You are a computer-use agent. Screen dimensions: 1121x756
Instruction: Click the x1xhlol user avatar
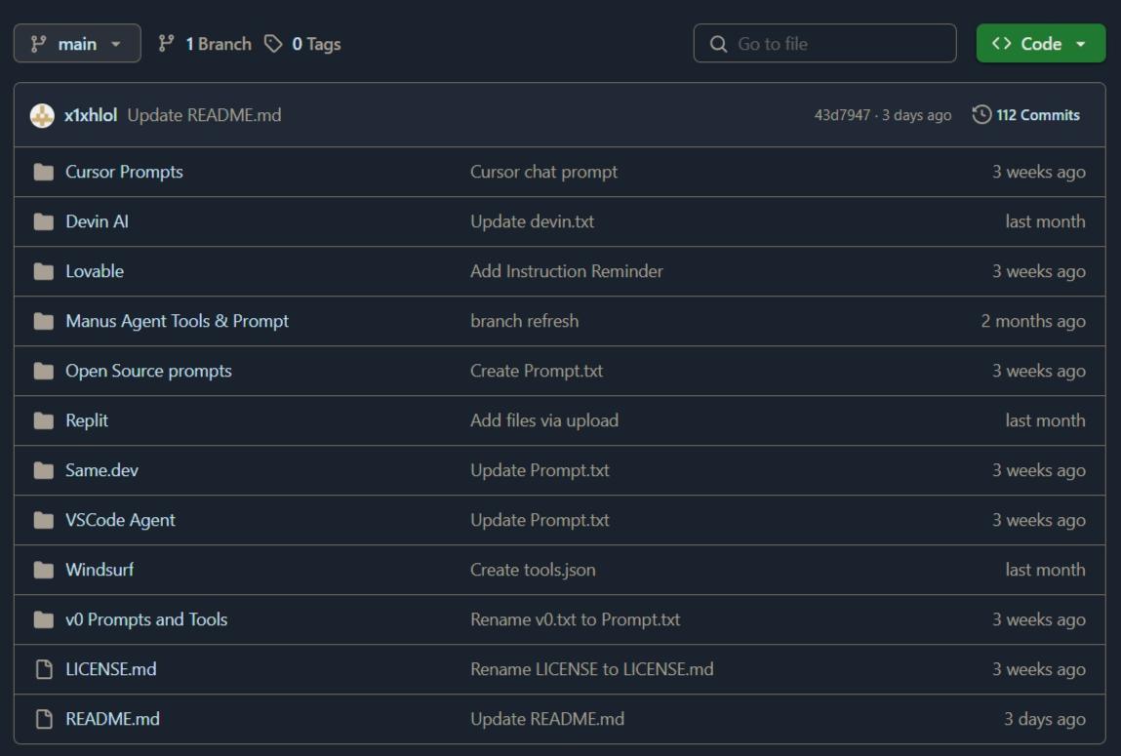42,115
